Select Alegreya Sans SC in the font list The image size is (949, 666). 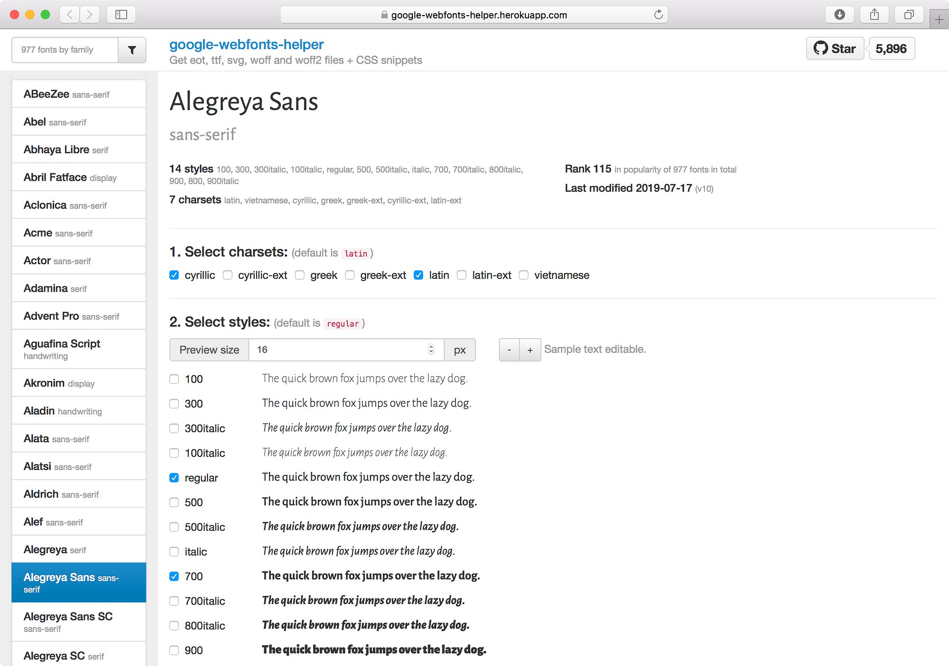pyautogui.click(x=79, y=622)
